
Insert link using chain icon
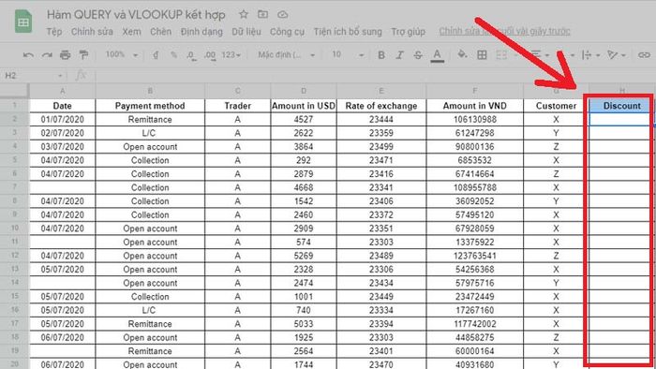pos(644,54)
